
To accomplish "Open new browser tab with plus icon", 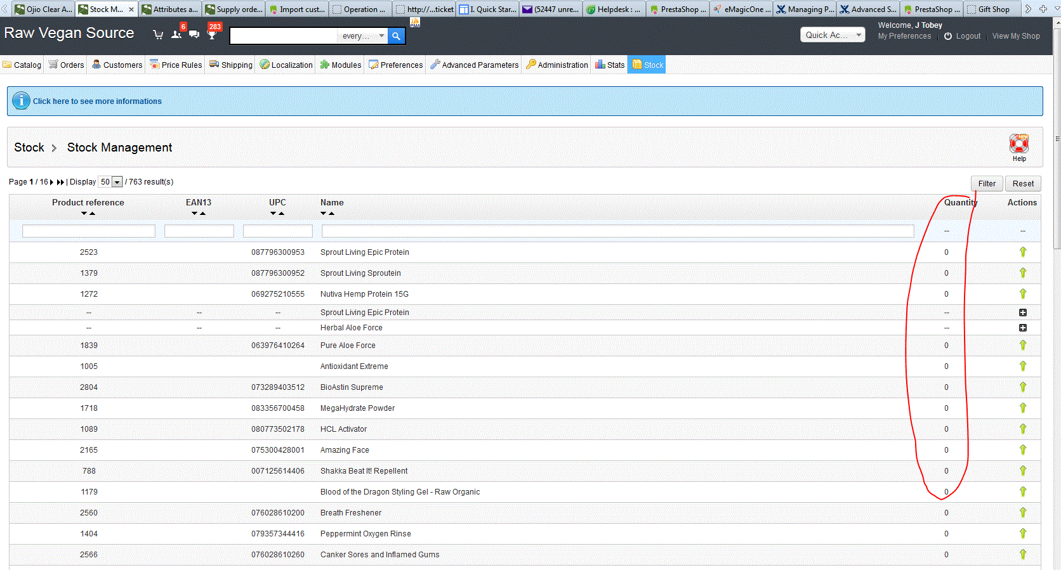I will [1043, 9].
